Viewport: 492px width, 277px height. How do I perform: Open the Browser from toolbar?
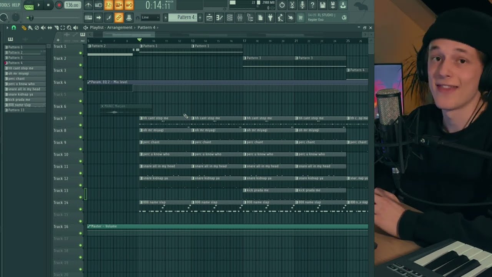click(250, 17)
